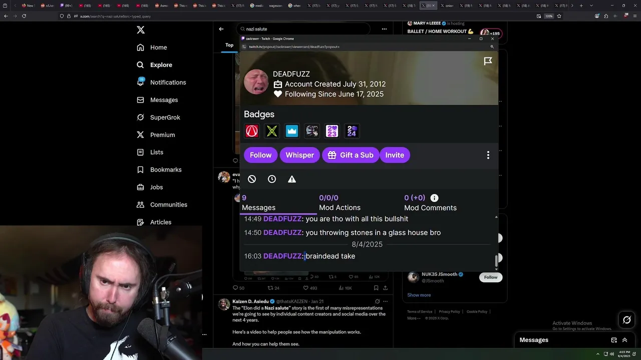Click the 2024 recap badge
The height and width of the screenshot is (360, 641).
[x=352, y=131]
